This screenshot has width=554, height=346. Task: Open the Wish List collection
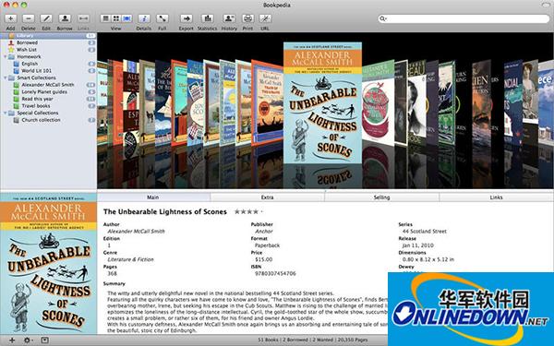(x=48, y=50)
